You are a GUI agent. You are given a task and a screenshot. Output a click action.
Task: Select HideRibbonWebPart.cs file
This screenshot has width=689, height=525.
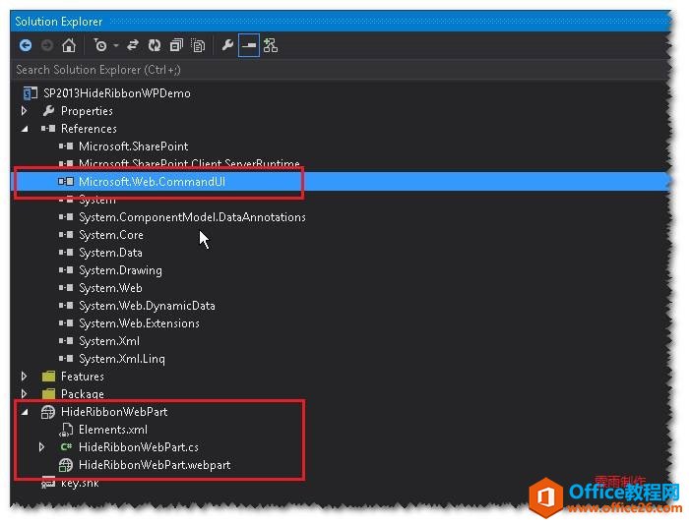(139, 447)
